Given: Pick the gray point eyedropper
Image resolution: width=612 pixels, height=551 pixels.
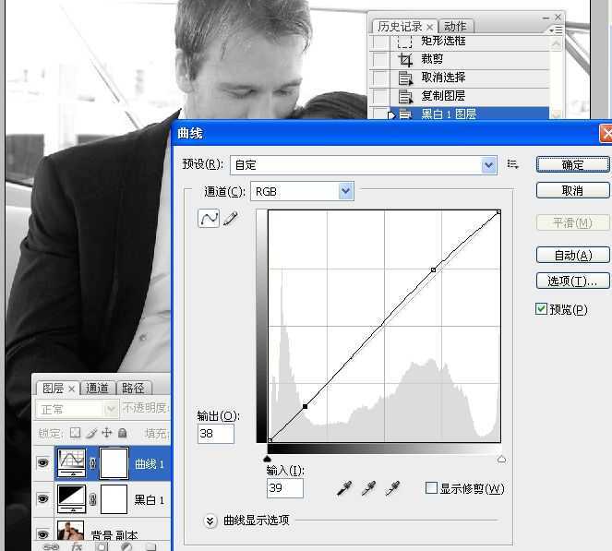Looking at the screenshot, I should [368, 488].
